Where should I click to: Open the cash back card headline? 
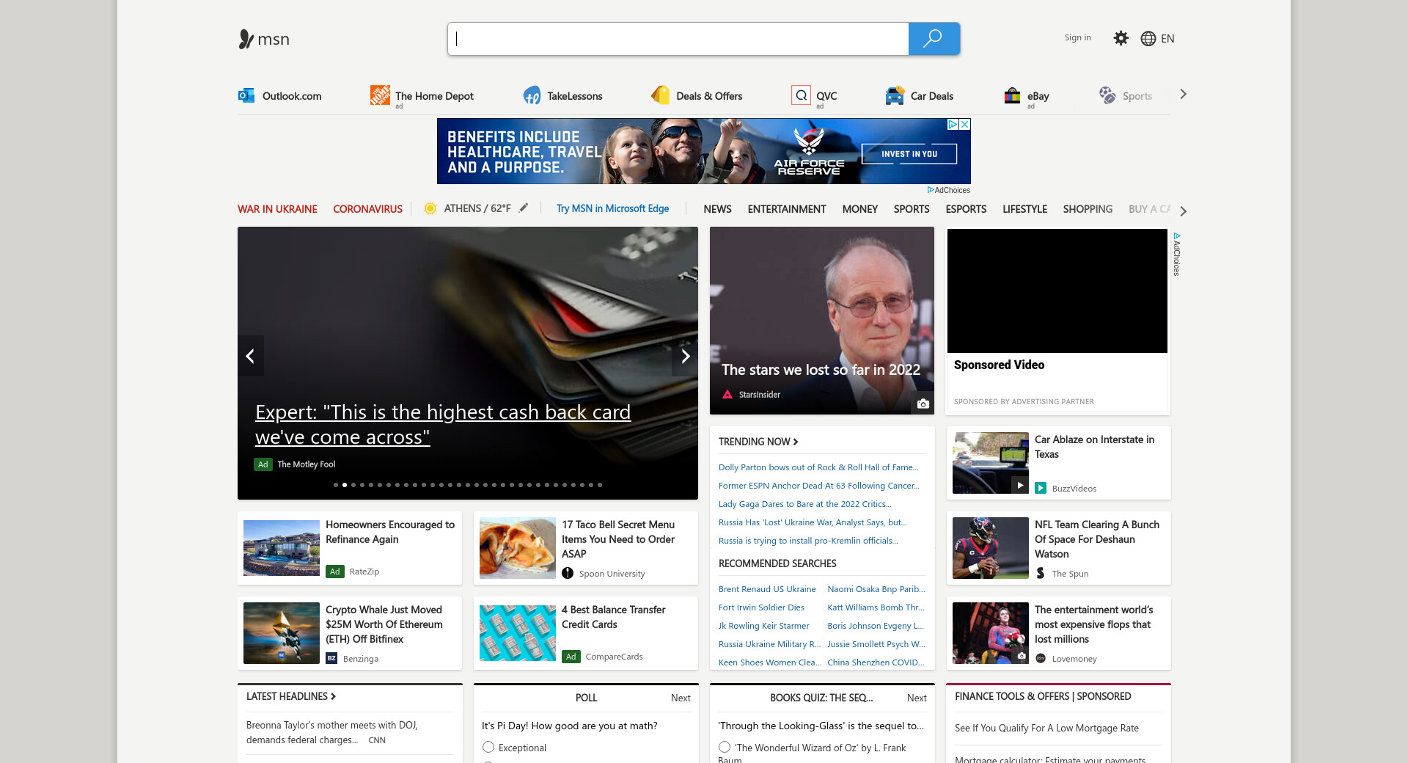click(443, 425)
